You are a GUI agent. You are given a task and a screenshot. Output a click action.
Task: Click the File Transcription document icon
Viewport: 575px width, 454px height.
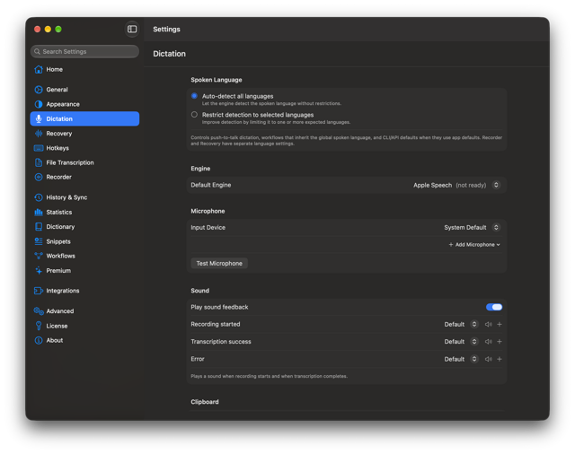click(x=39, y=162)
